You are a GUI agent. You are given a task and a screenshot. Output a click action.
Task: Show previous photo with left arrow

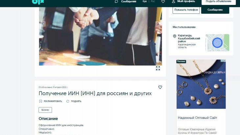coord(43,24)
